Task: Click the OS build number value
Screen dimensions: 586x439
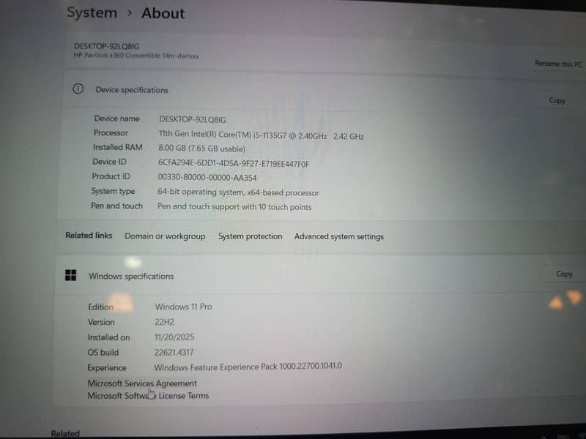Action: (174, 352)
